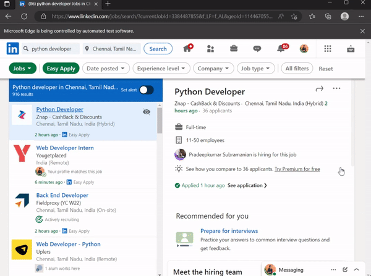Refresh the page in Edge
The image size is (371, 276).
[24, 16]
